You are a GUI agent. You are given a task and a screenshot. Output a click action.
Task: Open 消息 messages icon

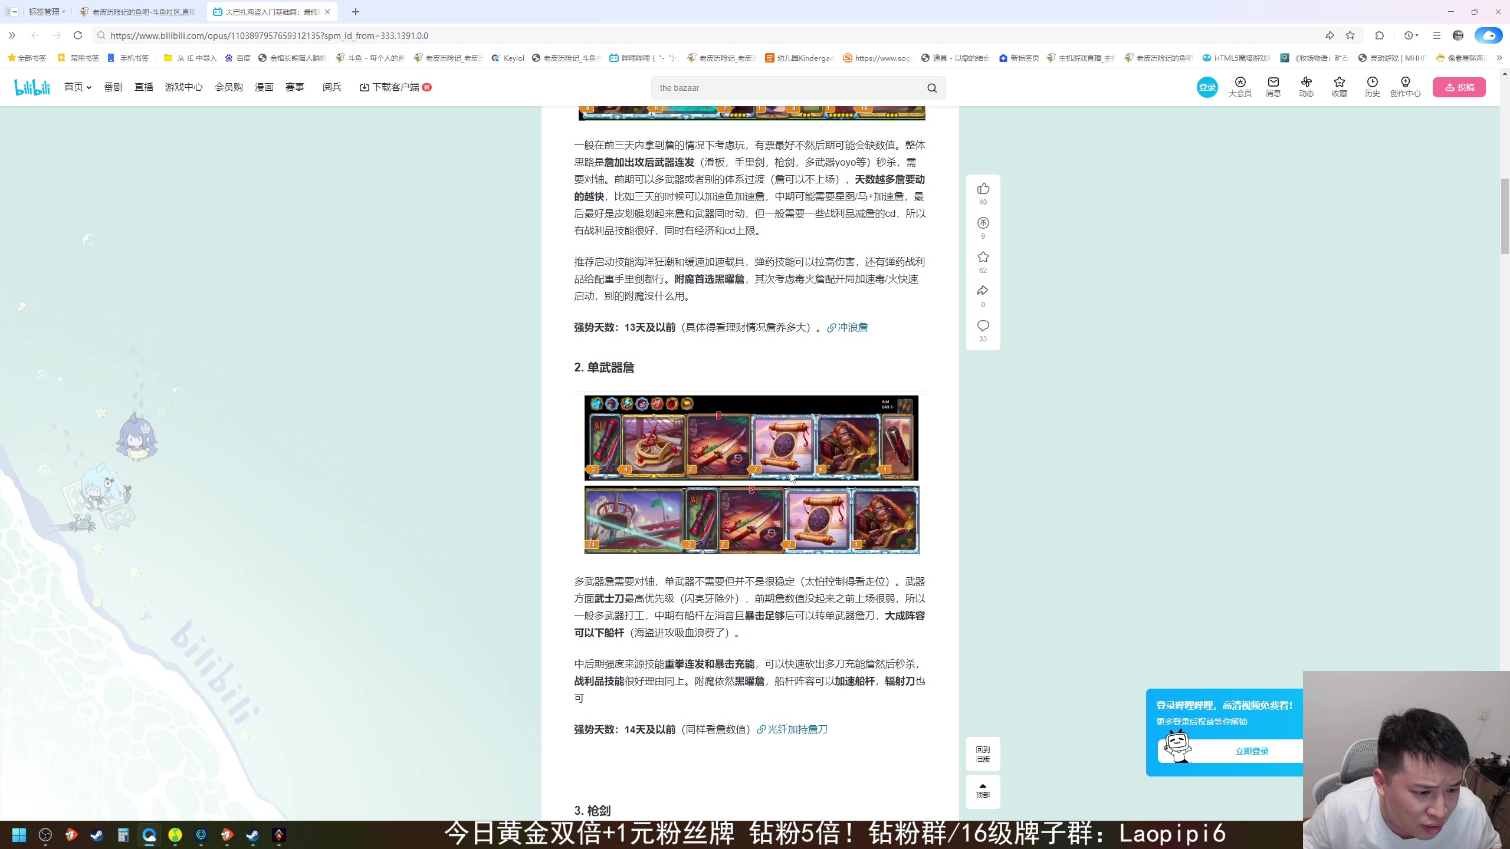pyautogui.click(x=1273, y=87)
